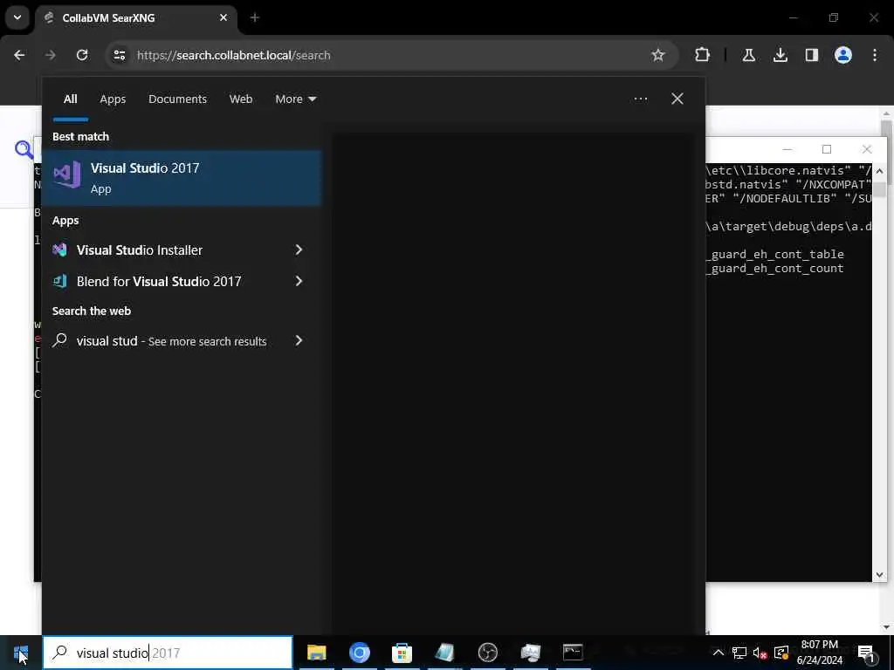Reload the page in Chrome

click(x=82, y=55)
